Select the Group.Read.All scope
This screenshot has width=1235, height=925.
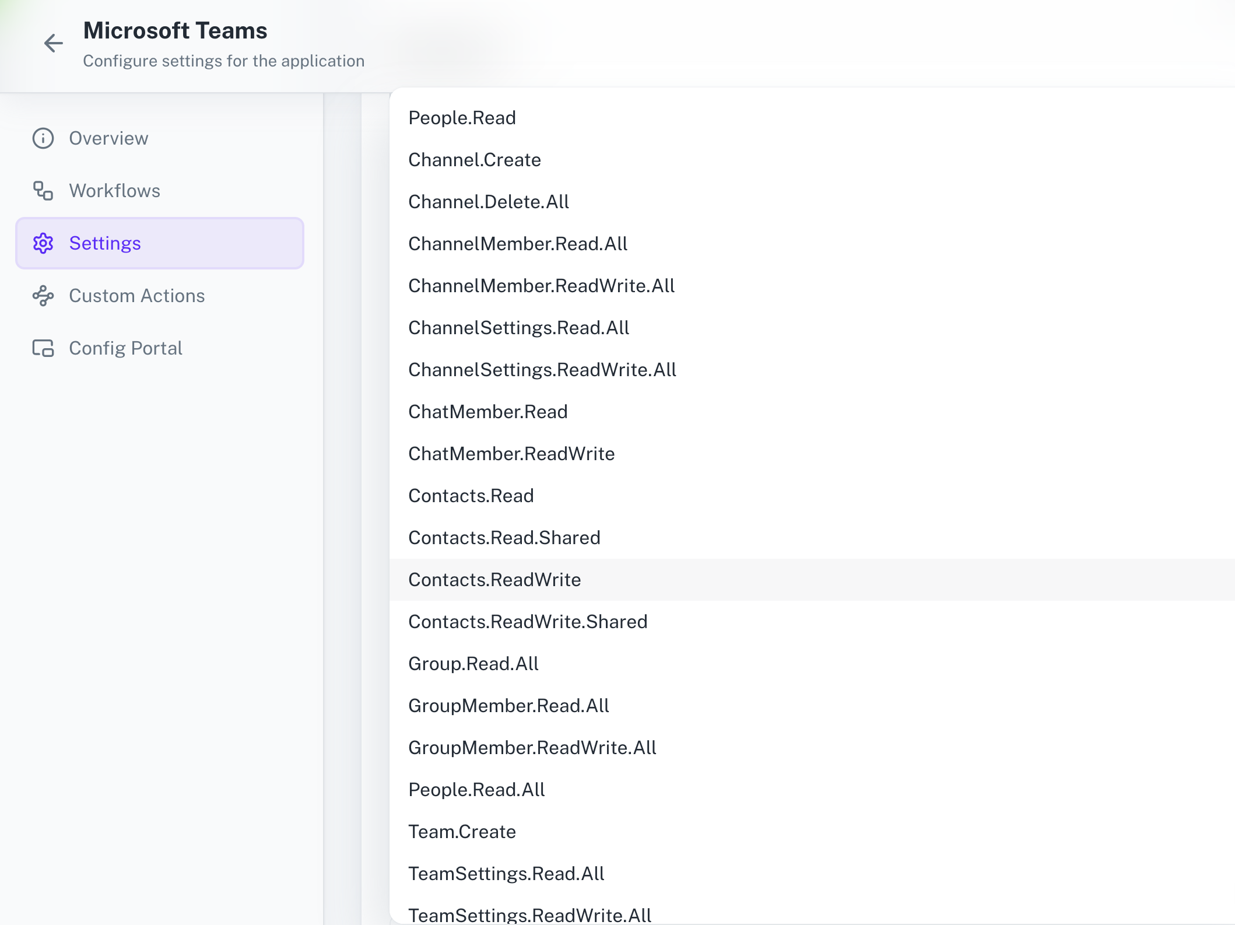coord(473,663)
